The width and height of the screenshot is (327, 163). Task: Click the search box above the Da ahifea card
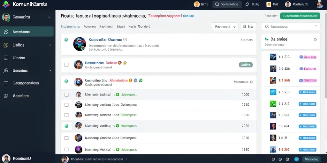click(x=291, y=27)
